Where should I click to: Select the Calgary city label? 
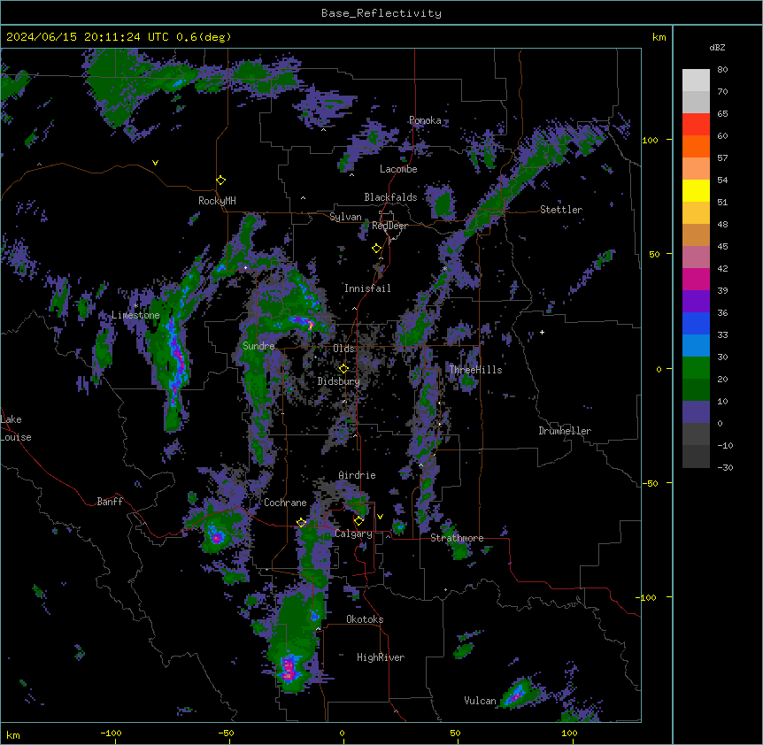[353, 534]
